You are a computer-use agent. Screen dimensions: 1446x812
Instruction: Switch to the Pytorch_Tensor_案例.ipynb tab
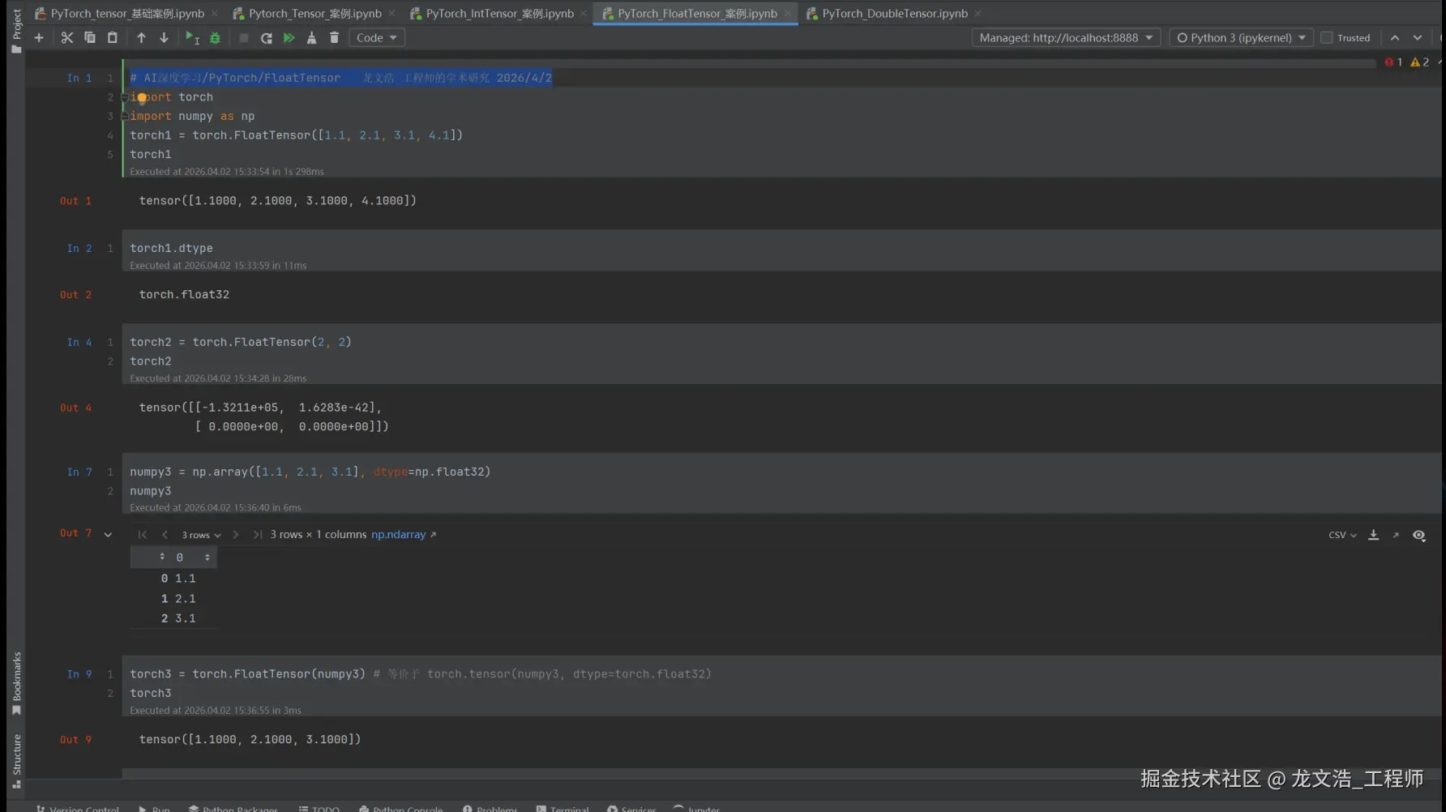[314, 14]
